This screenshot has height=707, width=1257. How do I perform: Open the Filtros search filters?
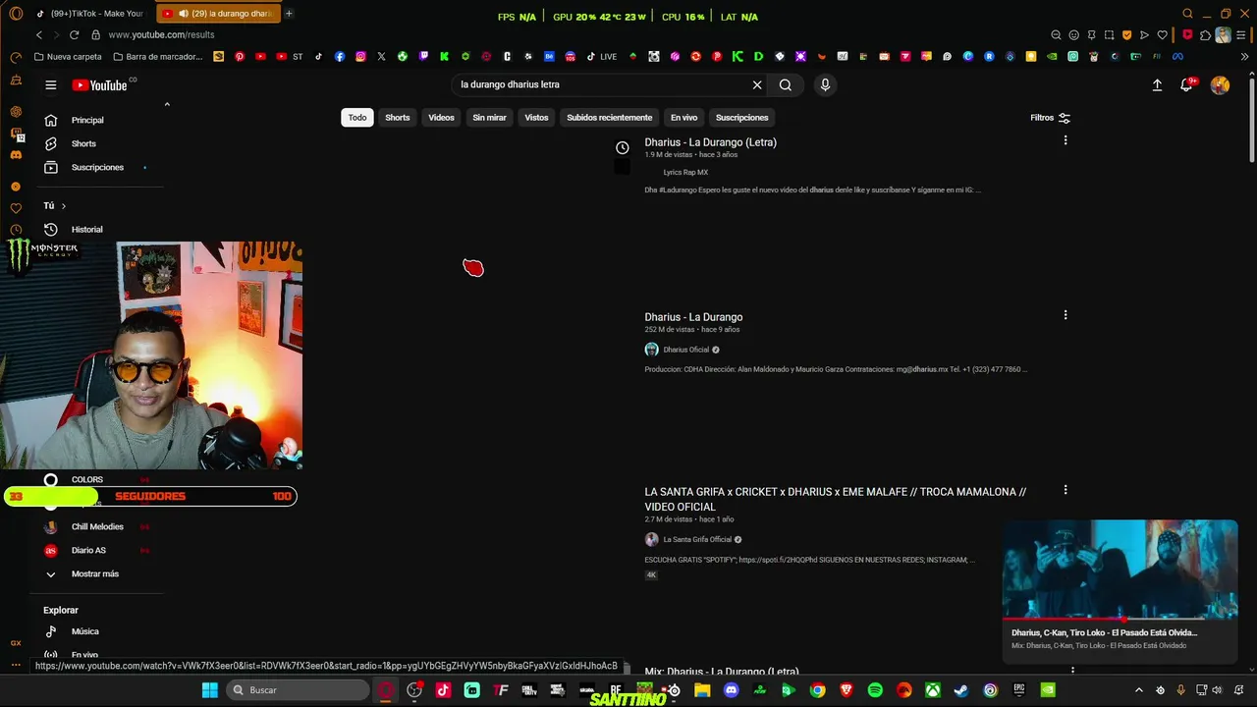click(1050, 118)
